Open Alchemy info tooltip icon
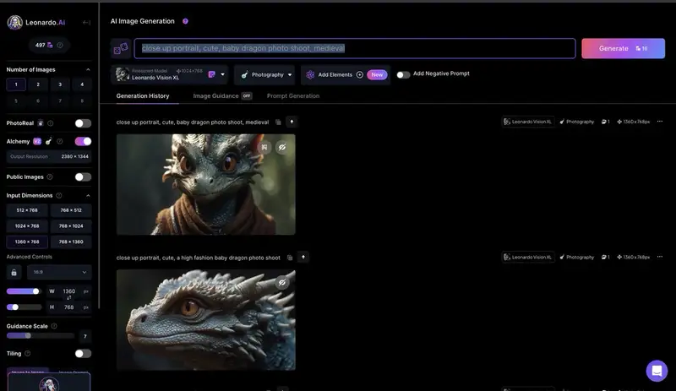The width and height of the screenshot is (676, 391). tap(60, 141)
